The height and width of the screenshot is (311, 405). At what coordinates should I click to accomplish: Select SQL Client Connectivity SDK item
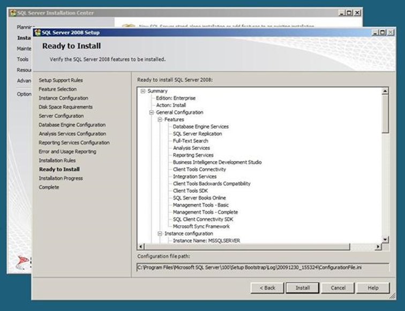pos(203,219)
